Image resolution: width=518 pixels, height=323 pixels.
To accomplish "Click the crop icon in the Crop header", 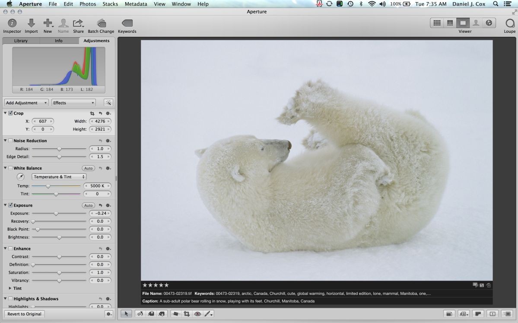I will pos(92,113).
